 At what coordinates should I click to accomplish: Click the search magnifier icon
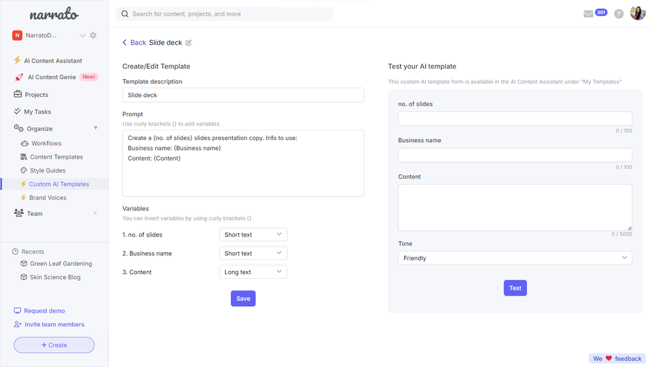pyautogui.click(x=125, y=14)
